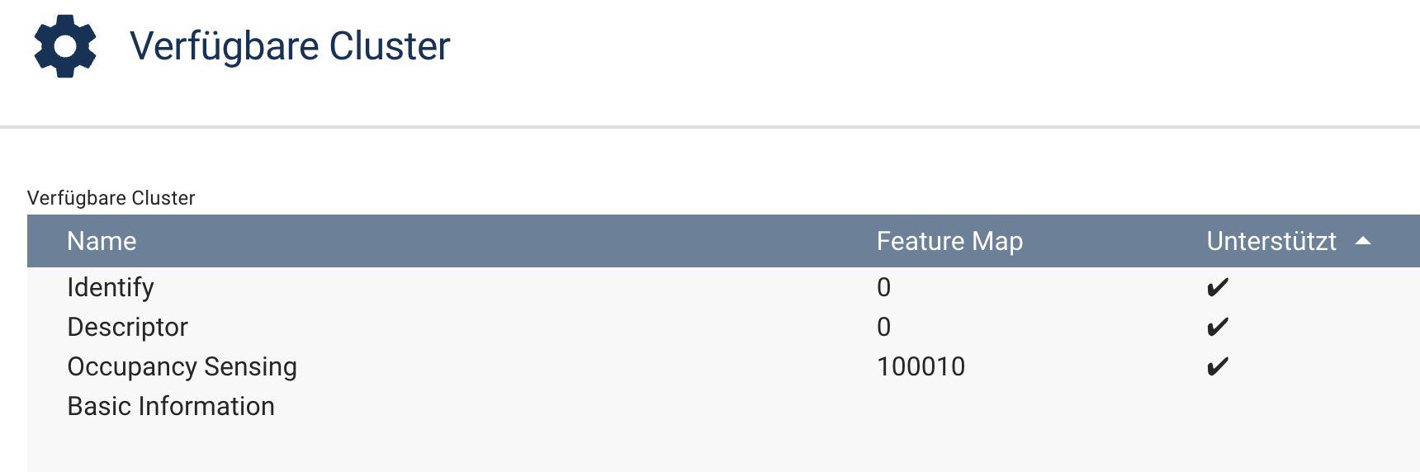Viewport: 1420px width, 472px height.
Task: Sort the table by Name column
Action: click(102, 241)
